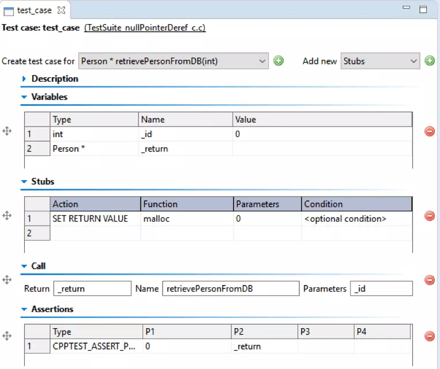
Task: Click the Call Return input field
Action: (92, 288)
